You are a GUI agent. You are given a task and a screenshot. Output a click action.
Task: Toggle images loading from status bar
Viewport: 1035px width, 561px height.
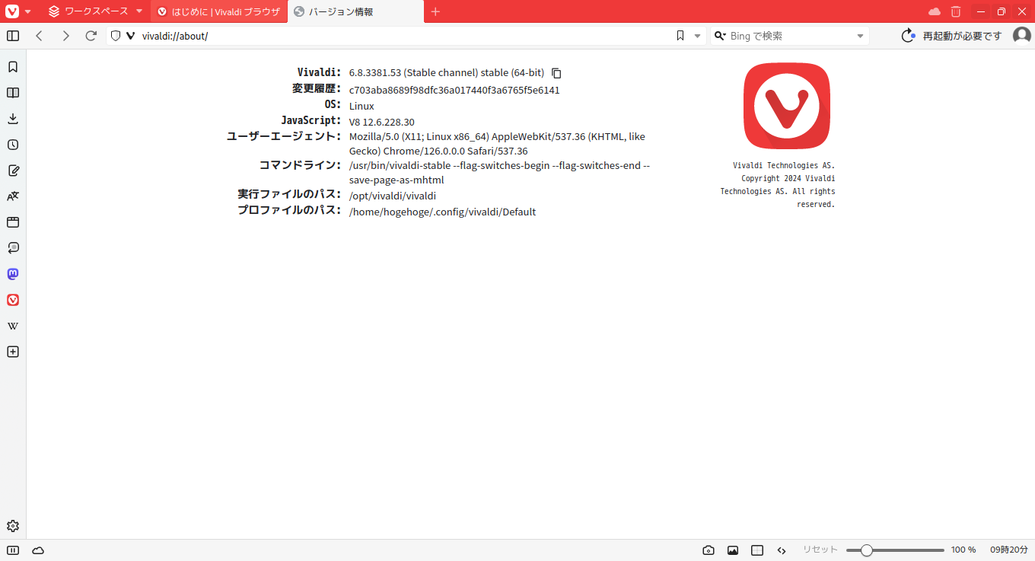pos(732,550)
